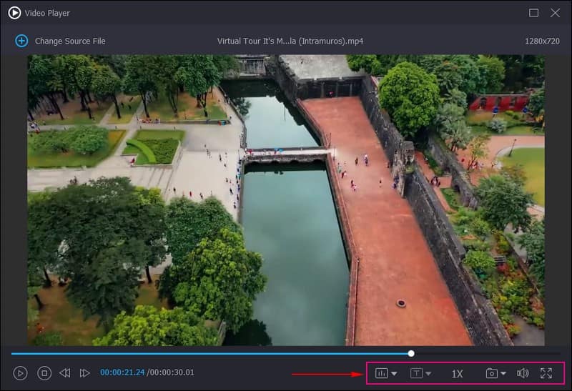572x391 pixels.
Task: Click the rewind button
Action: point(65,372)
